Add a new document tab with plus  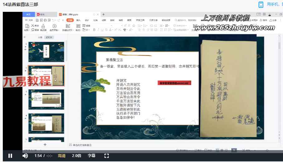(x=103, y=14)
